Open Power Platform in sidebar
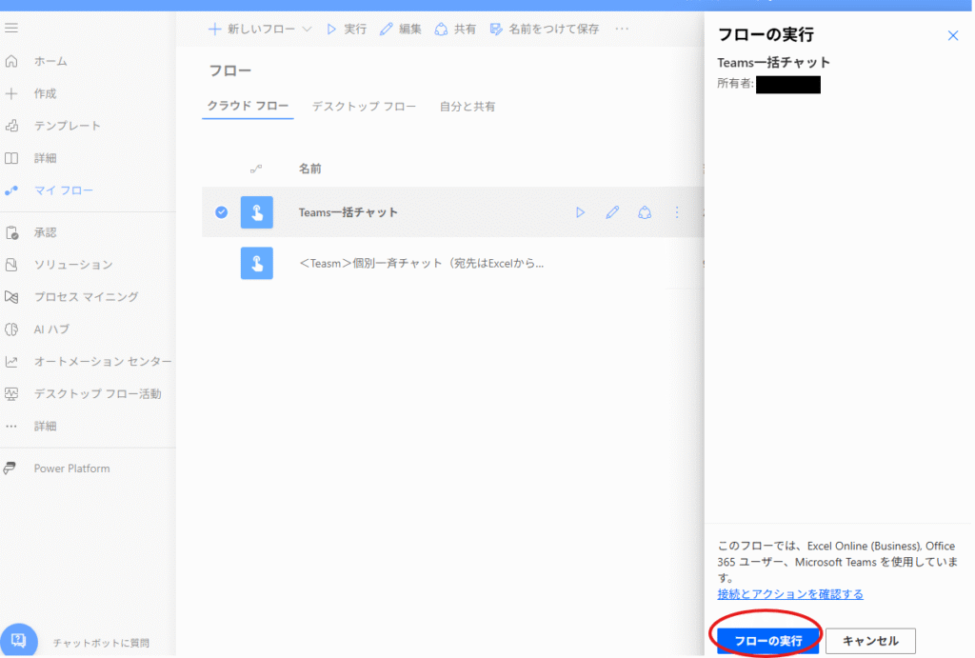Viewport: 975px width, 658px height. (x=71, y=469)
